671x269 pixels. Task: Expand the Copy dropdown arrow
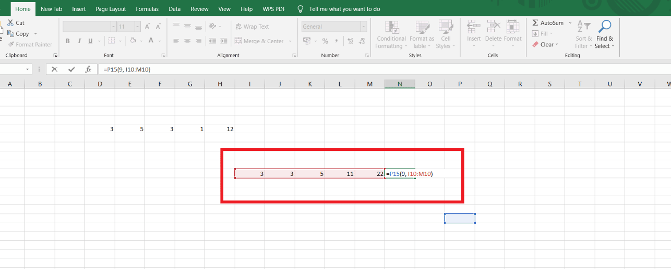pos(35,34)
